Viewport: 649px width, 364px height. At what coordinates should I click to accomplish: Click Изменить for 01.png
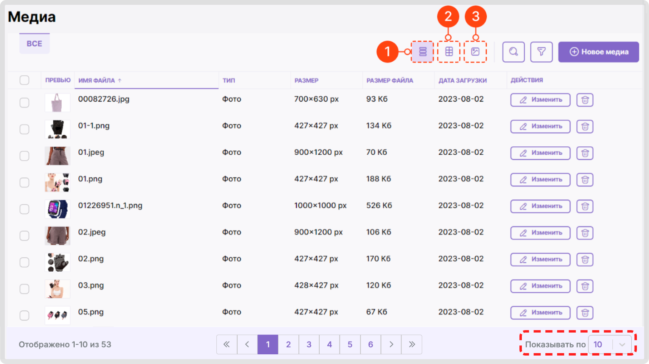click(x=540, y=179)
